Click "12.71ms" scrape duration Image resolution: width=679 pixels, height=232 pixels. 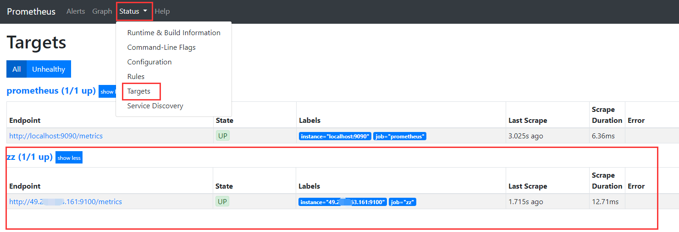pos(605,201)
